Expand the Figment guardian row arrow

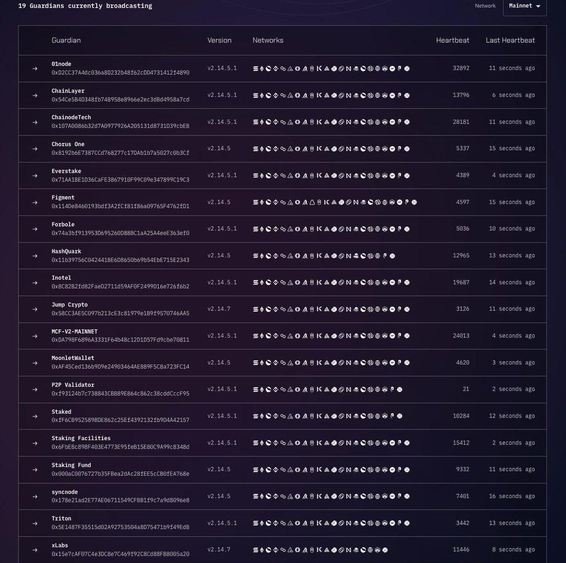[35, 202]
